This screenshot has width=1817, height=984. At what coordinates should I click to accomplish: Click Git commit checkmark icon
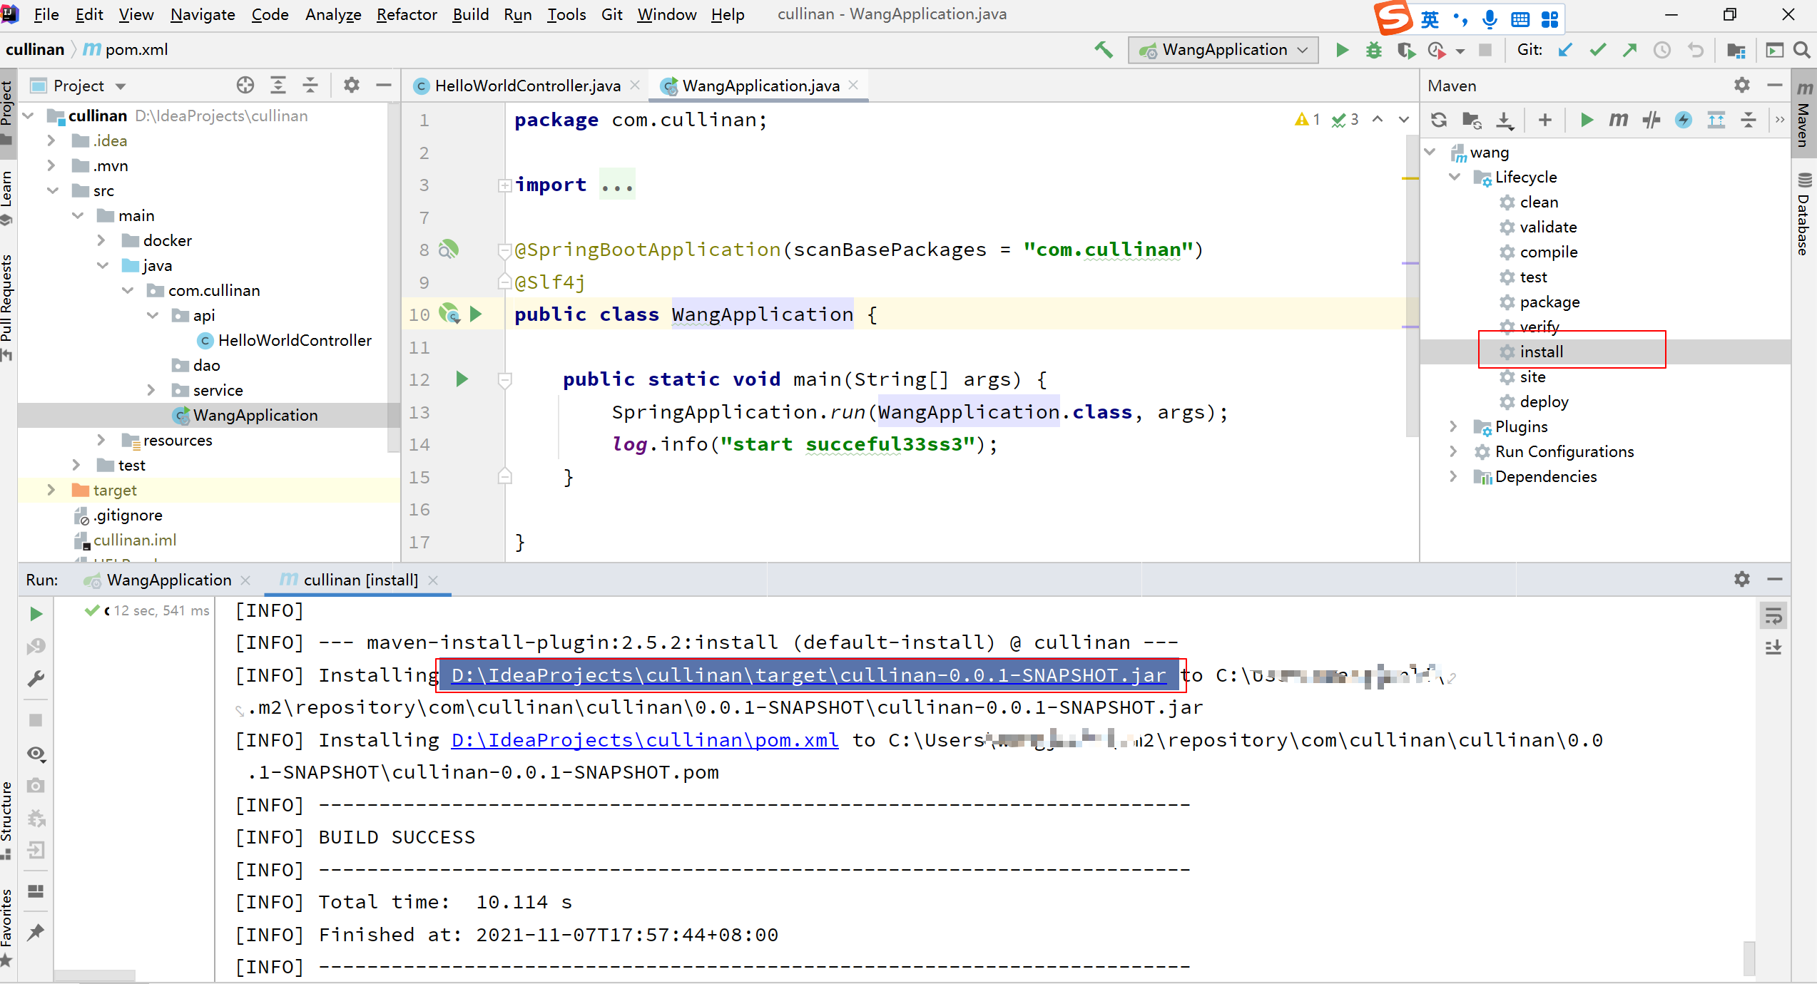1598,50
